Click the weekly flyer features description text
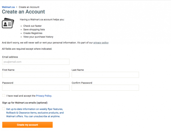171x131 pixels. point(35,113)
